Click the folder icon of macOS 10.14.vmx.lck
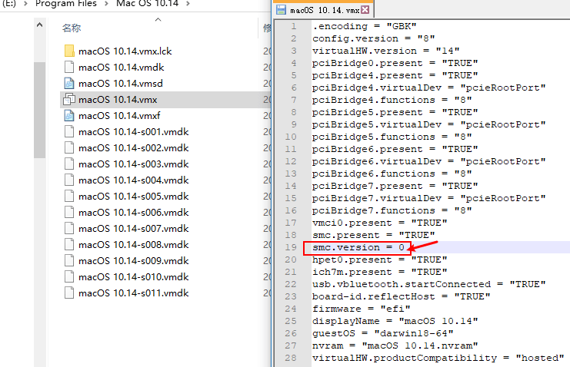The image size is (570, 367). point(69,51)
